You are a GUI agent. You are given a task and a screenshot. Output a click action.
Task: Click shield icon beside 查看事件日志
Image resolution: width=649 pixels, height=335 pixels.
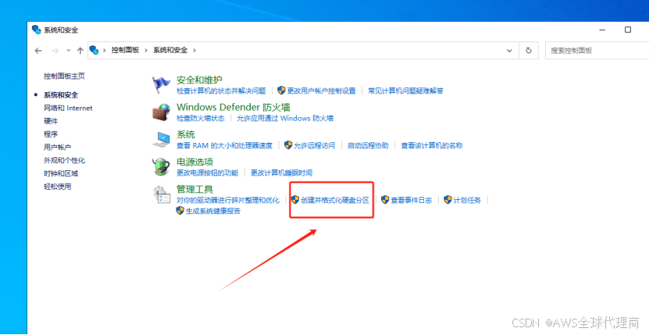[385, 200]
